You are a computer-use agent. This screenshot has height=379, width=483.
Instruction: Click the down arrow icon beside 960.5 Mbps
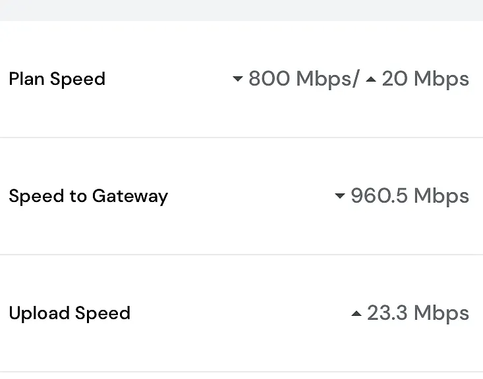coord(340,196)
